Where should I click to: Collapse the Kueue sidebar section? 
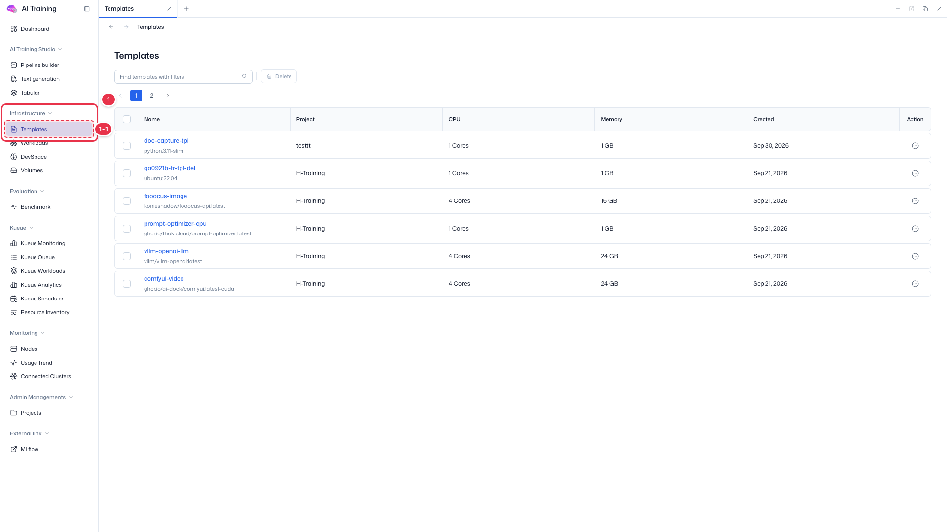[x=22, y=228]
